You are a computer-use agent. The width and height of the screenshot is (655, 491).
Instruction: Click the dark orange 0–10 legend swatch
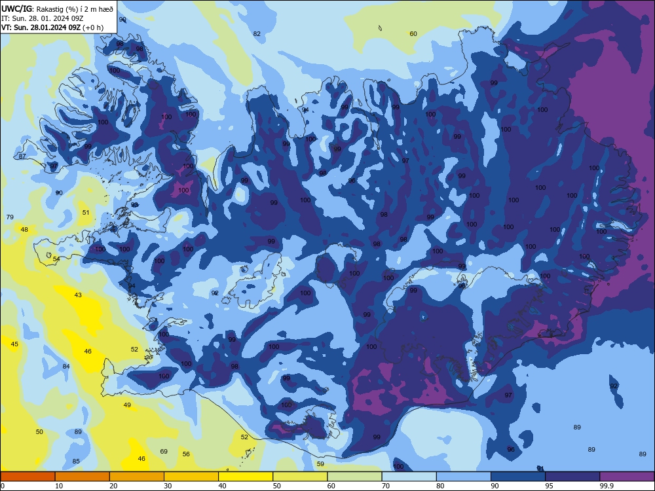[28, 477]
